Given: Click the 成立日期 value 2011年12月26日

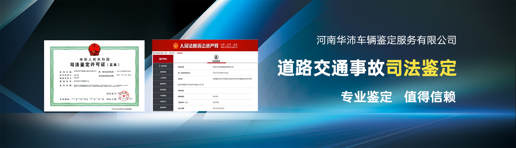Looking at the screenshot, I should click(x=218, y=108).
